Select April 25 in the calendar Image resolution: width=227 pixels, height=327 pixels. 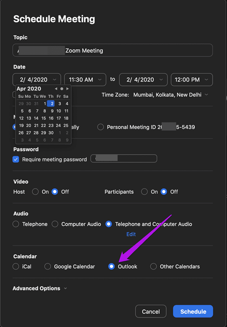pos(66,126)
